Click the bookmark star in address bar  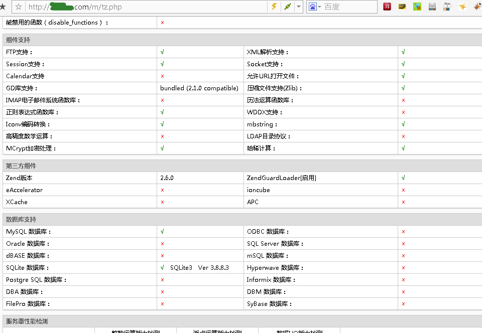(19, 7)
